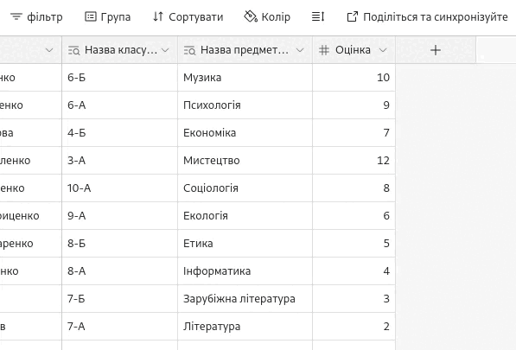
Task: Select cell 8-Б
Action: (x=120, y=244)
